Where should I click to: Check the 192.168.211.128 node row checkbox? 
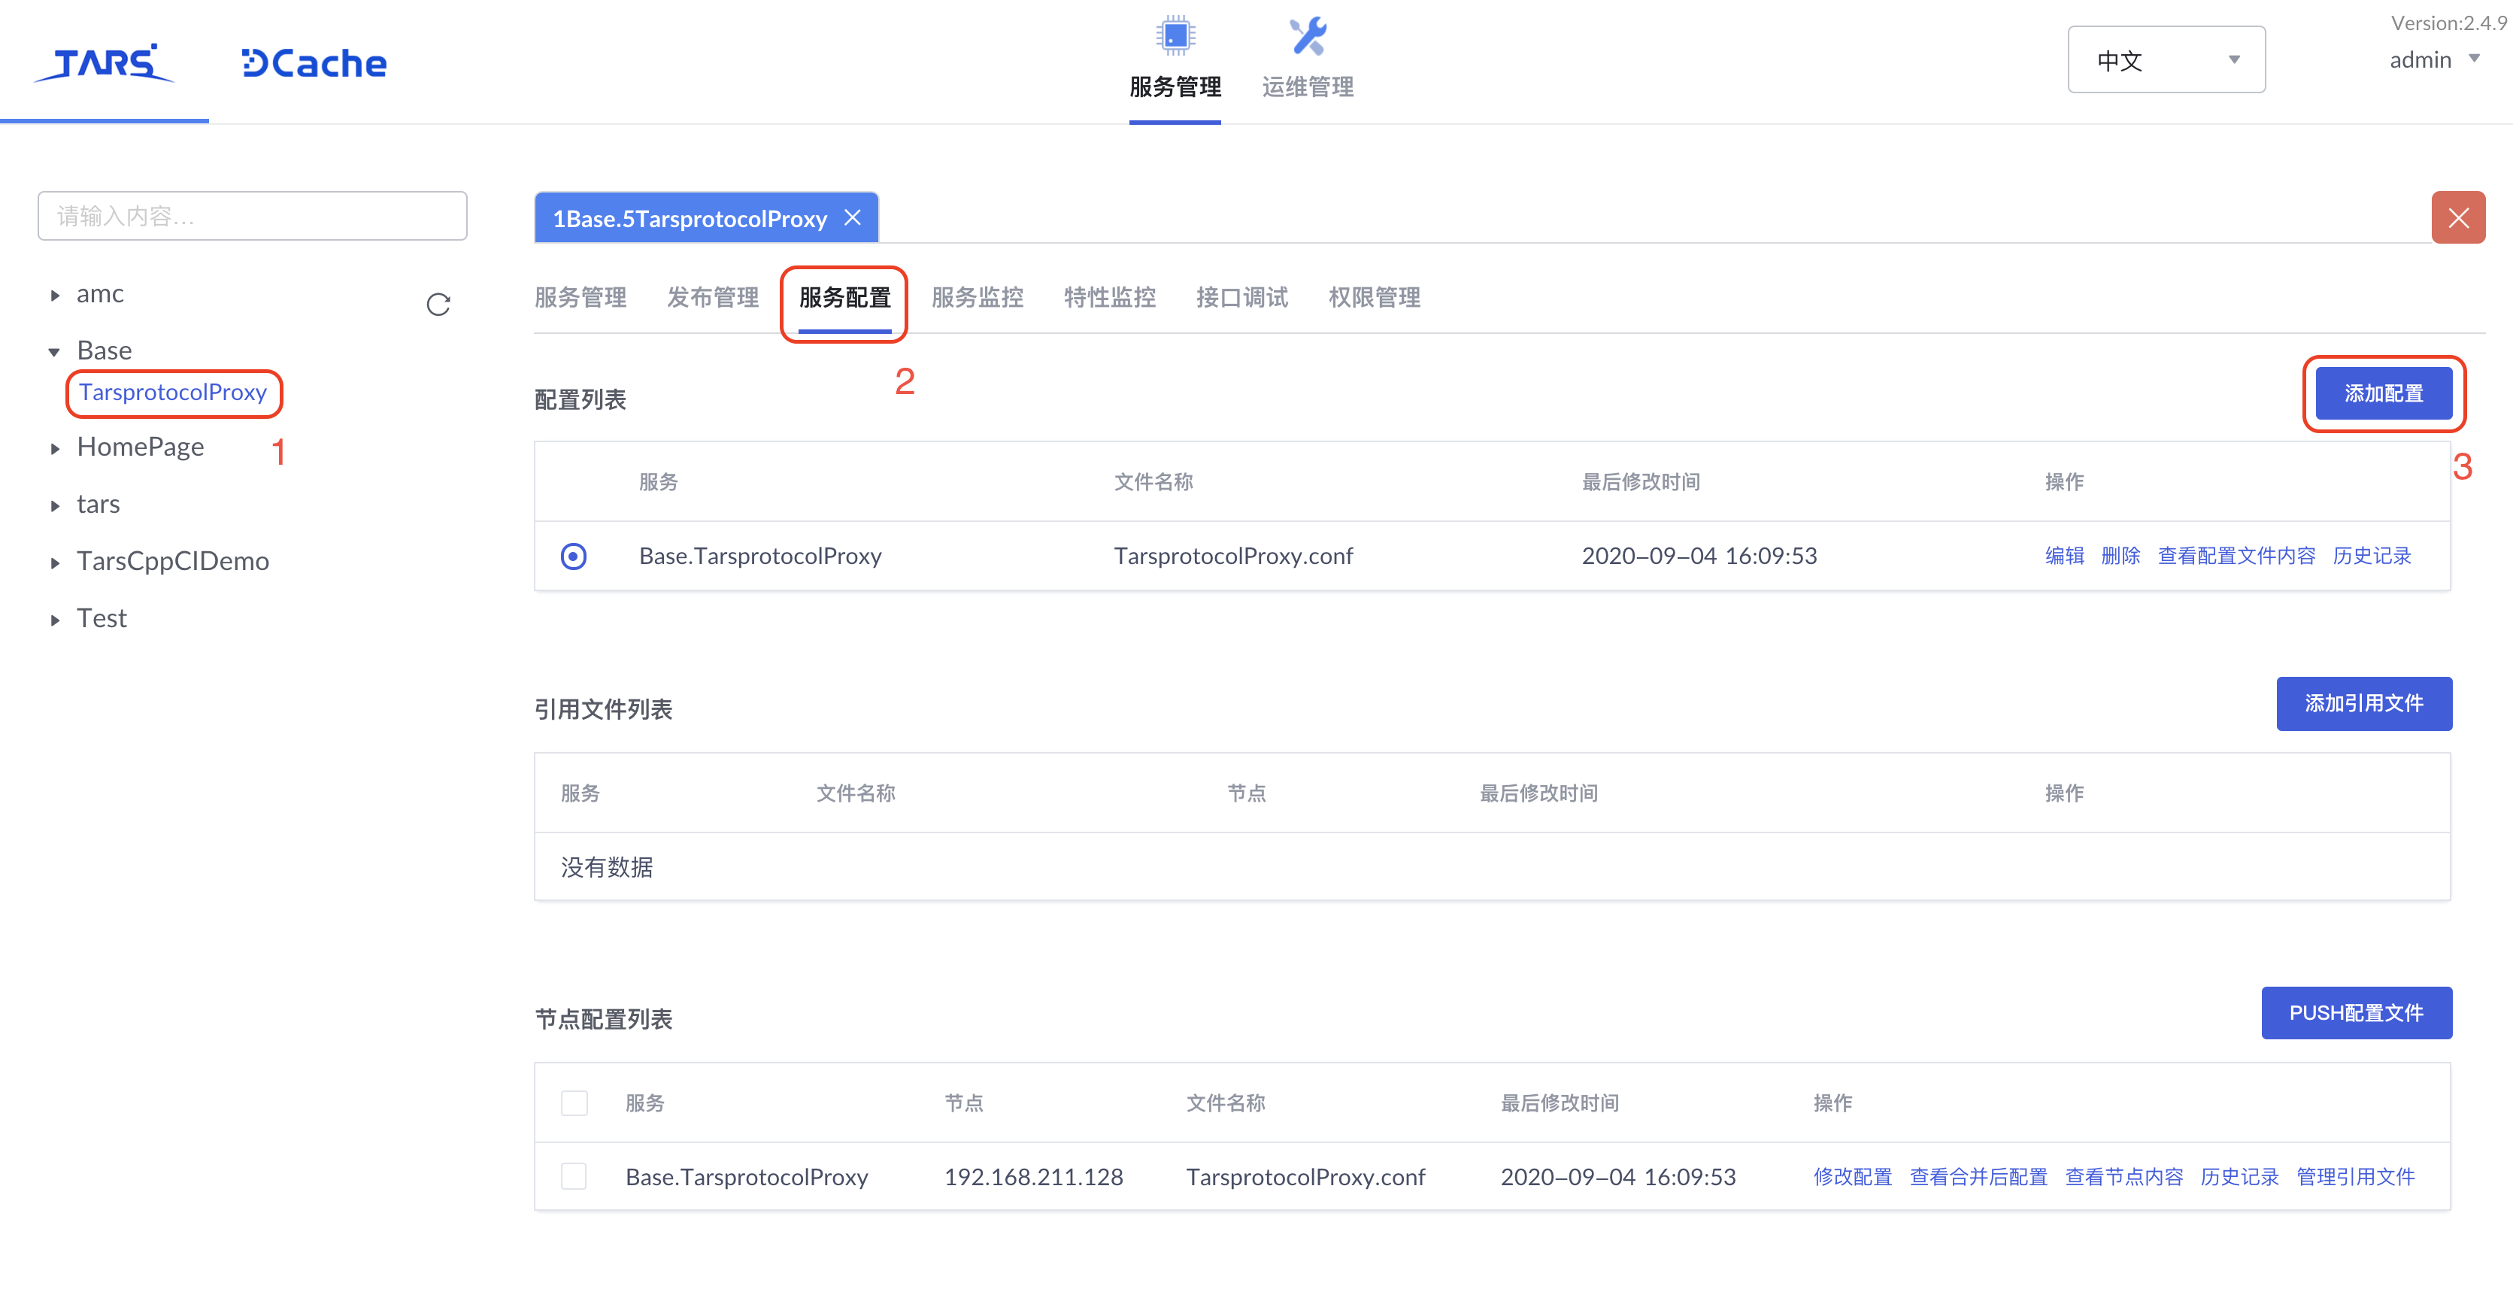click(x=574, y=1177)
